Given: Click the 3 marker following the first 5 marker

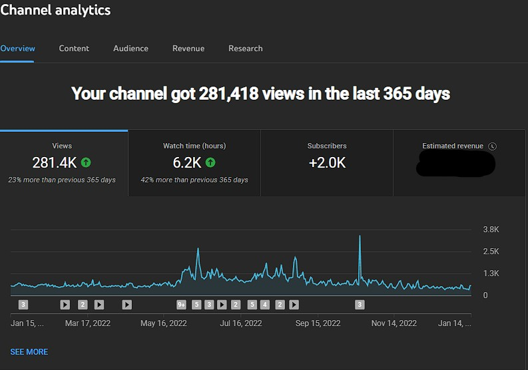Looking at the screenshot, I should point(209,305).
